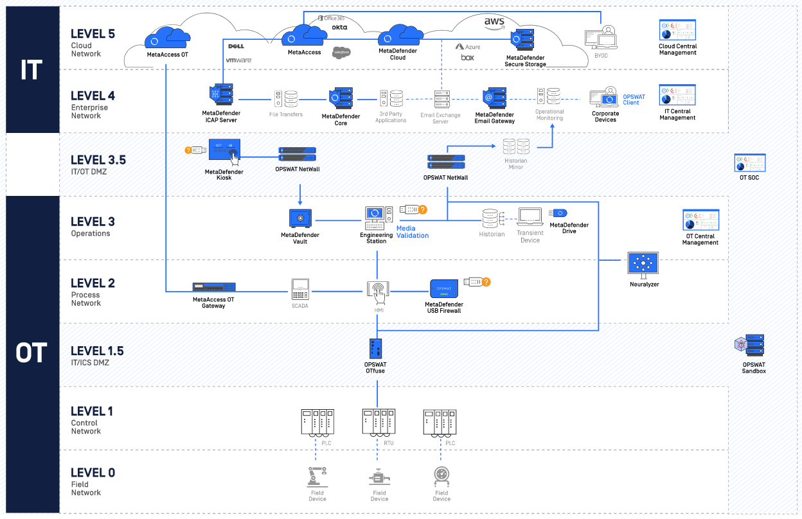
Task: Select the OPSWAT OTfuse device icon
Action: coord(376,348)
